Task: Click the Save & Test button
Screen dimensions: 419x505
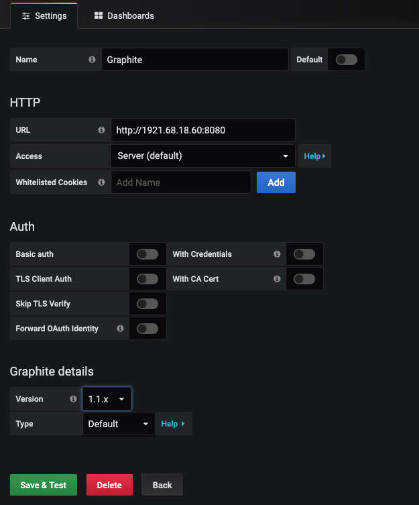Action: point(44,485)
